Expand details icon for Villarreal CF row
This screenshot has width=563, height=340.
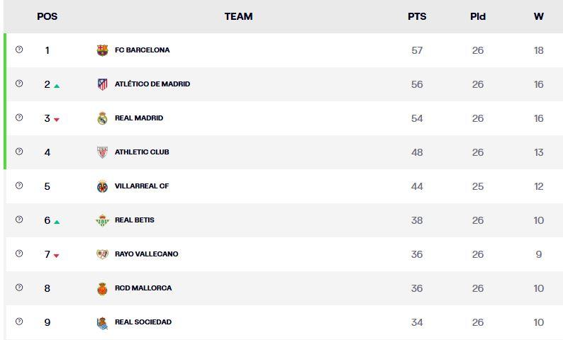19,186
